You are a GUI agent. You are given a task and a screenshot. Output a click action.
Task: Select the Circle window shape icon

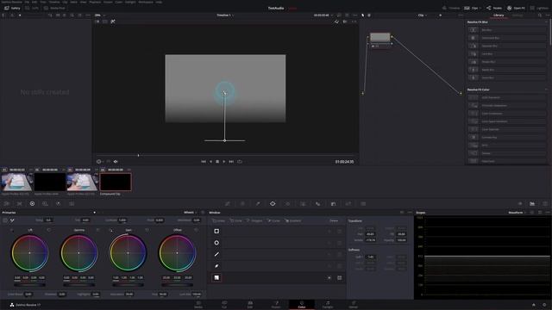pyautogui.click(x=216, y=243)
